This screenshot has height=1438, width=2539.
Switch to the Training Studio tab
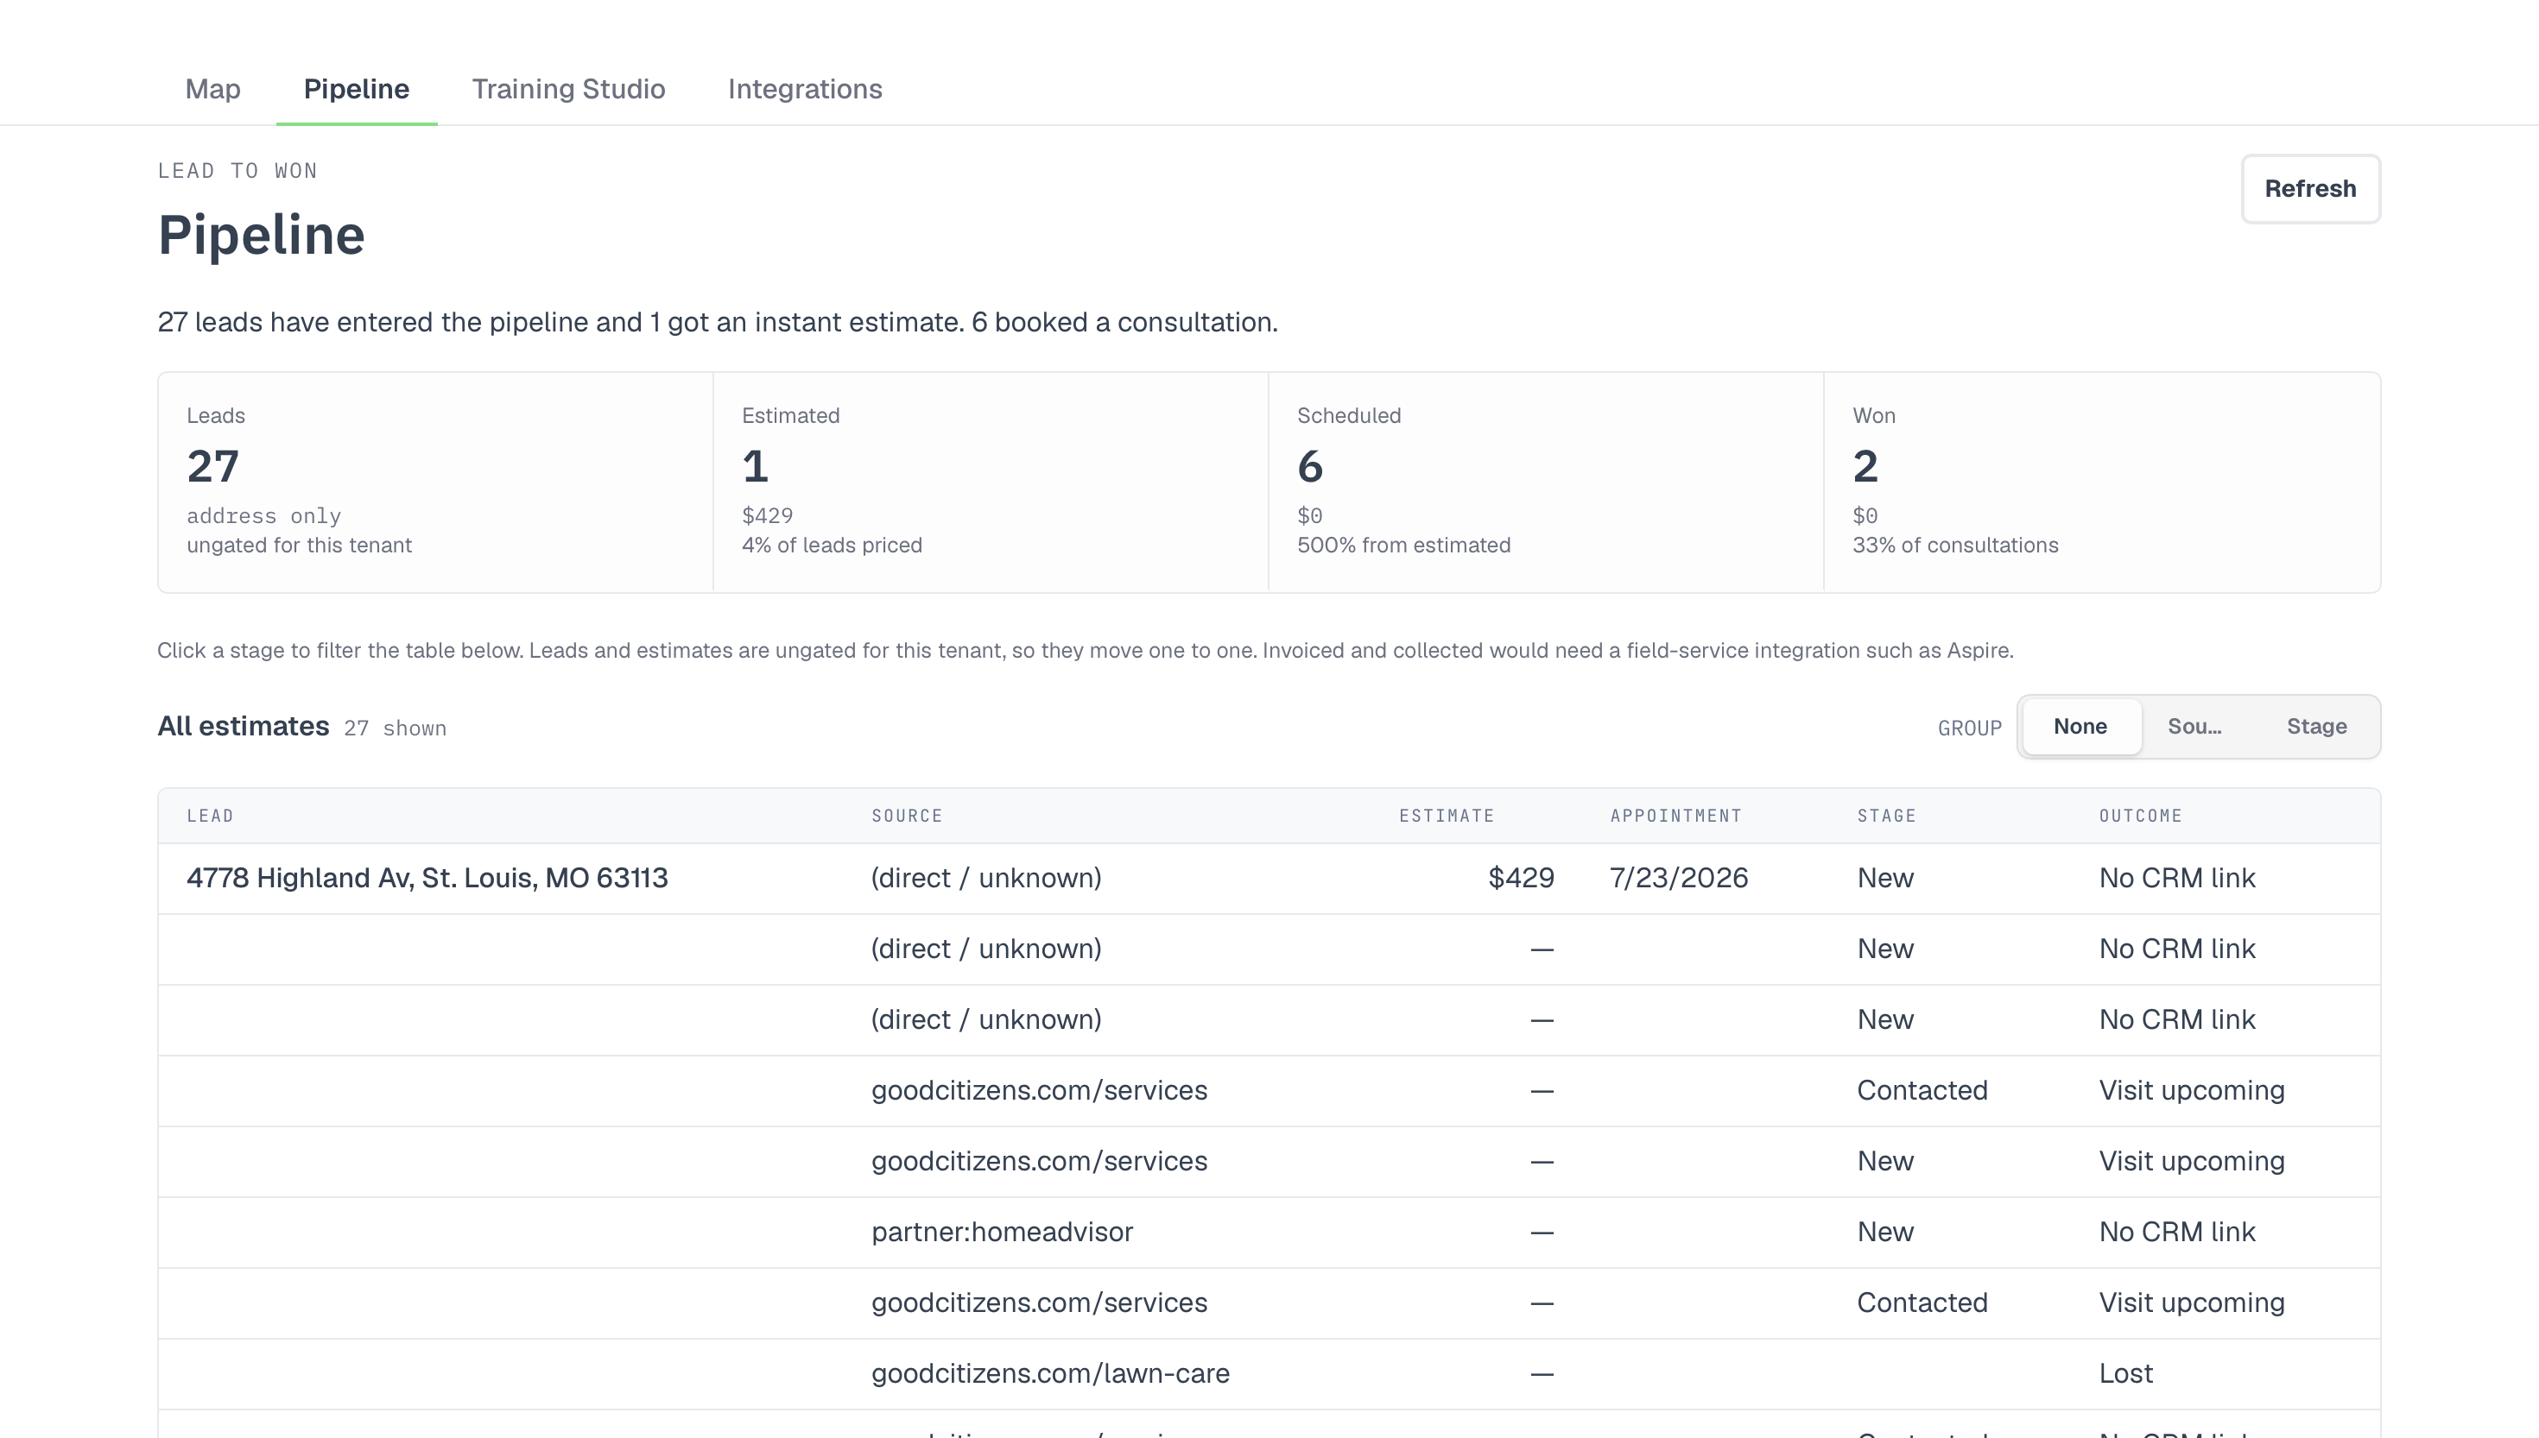[x=568, y=89]
